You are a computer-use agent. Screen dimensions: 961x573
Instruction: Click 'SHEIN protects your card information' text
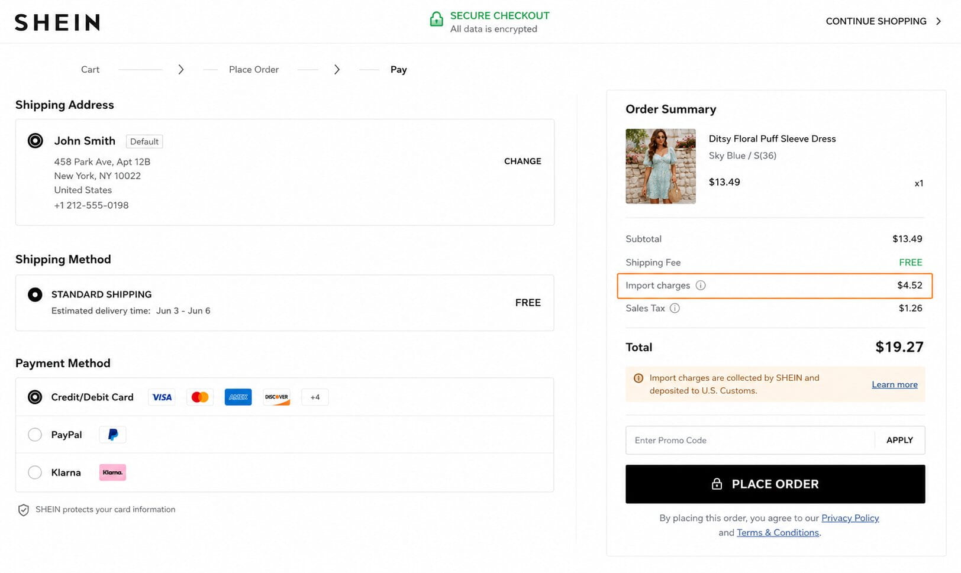coord(105,510)
